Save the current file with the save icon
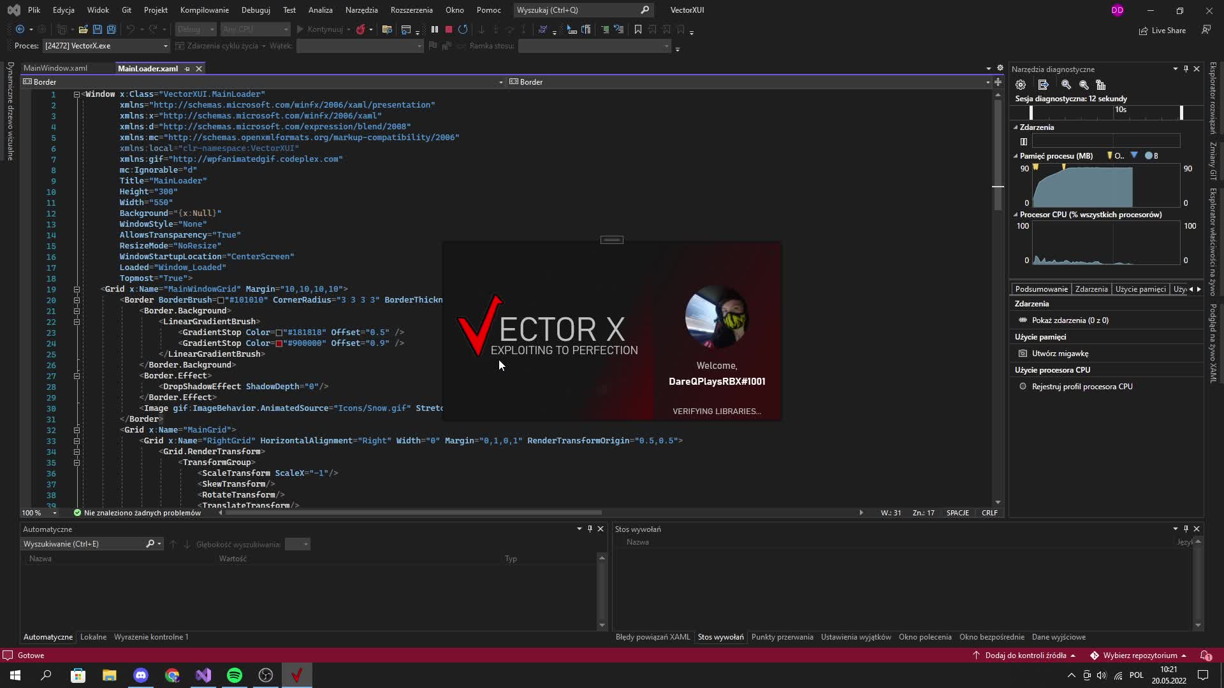The height and width of the screenshot is (688, 1224). tap(97, 29)
